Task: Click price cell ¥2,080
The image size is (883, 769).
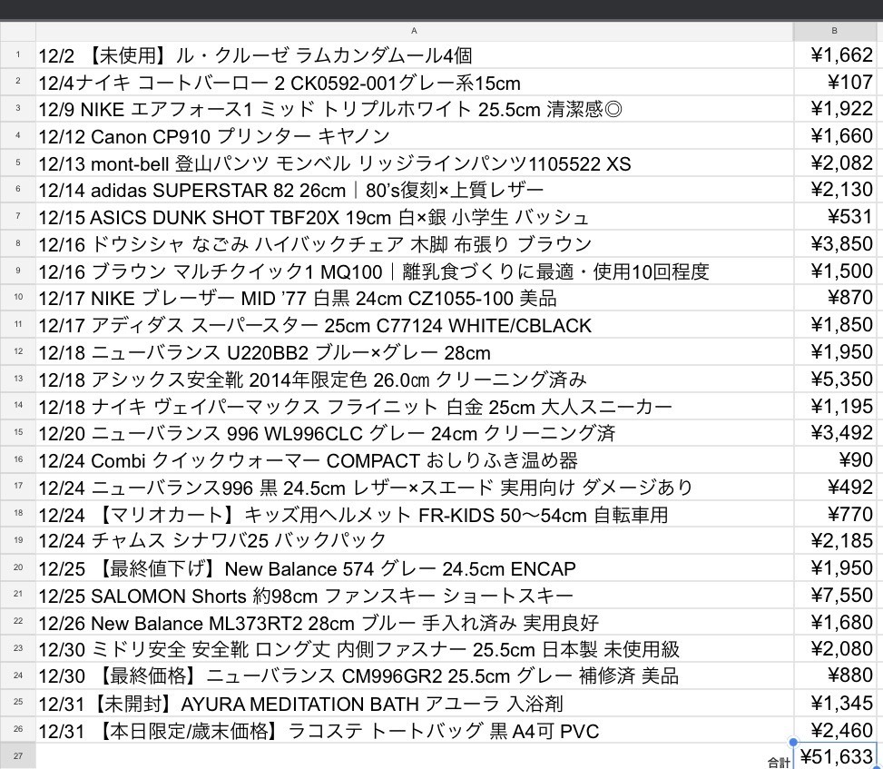Action: (835, 649)
